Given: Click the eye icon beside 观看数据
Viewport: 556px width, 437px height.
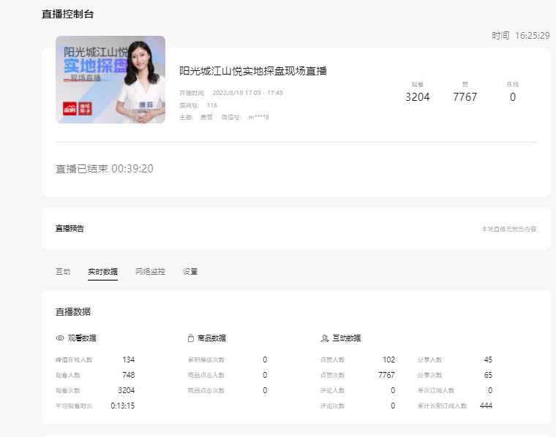Looking at the screenshot, I should tap(60, 338).
